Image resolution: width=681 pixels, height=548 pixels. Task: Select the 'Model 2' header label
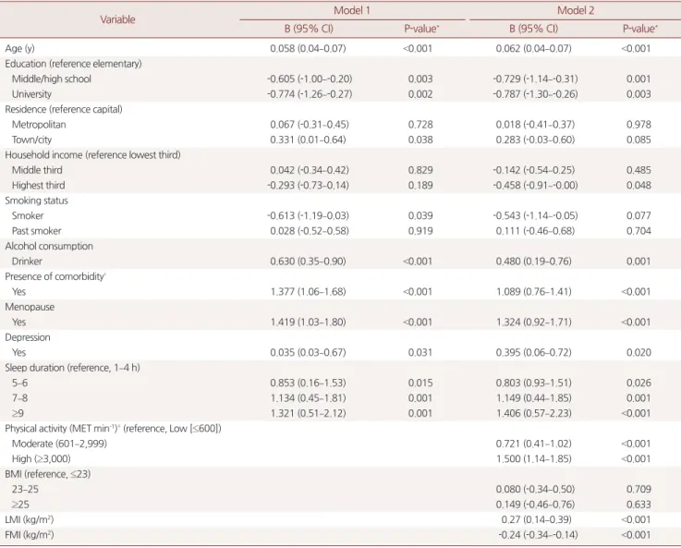pos(576,10)
